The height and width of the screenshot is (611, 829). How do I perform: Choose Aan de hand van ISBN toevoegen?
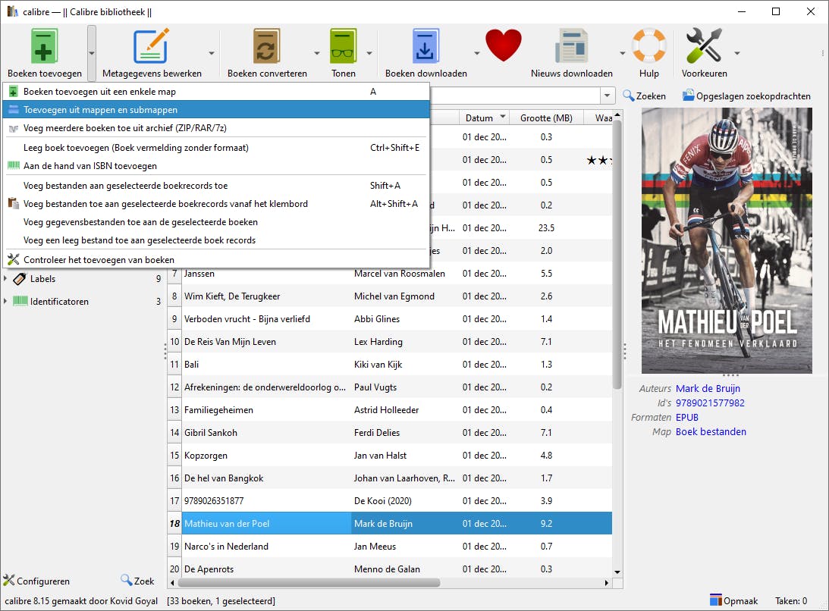(x=216, y=166)
